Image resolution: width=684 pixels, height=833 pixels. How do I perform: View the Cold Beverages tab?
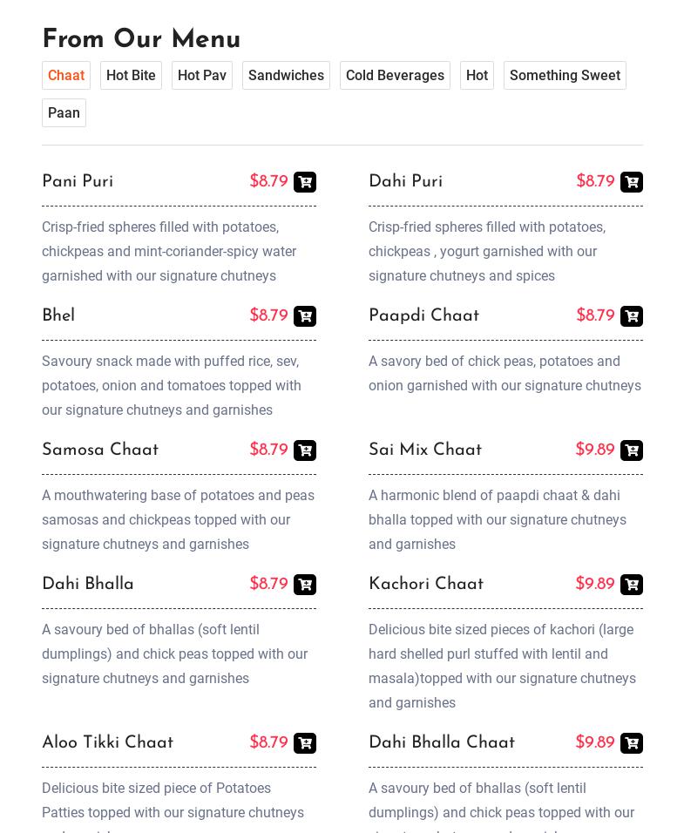pyautogui.click(x=395, y=76)
